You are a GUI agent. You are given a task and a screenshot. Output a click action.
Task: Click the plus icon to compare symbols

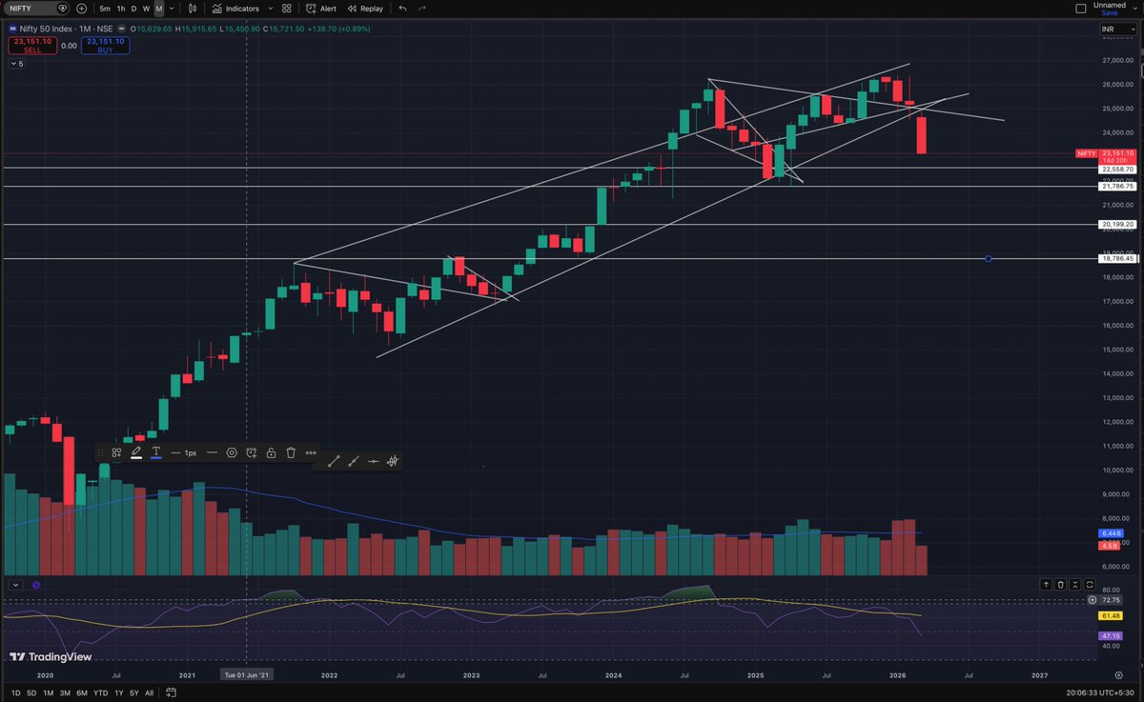point(81,9)
